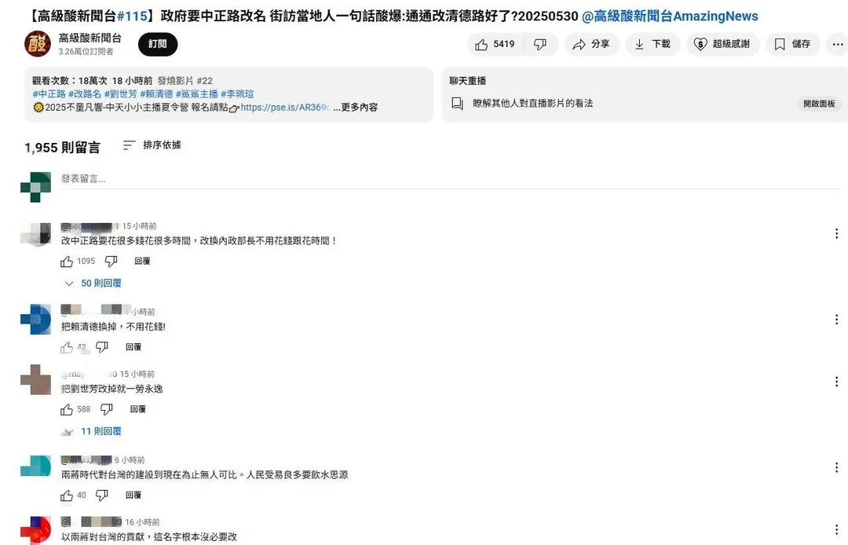Like comment about 兩蔣時代對台灣的建設
848x545 pixels.
(67, 496)
